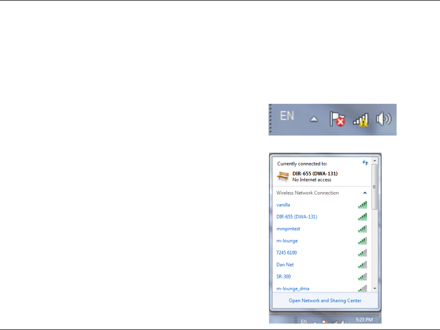Click signal bars next to m-lounge
Screen dimensions: 440x330
pyautogui.click(x=362, y=241)
